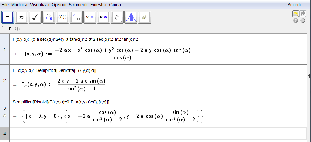Open the Strumenti menu

click(x=78, y=5)
